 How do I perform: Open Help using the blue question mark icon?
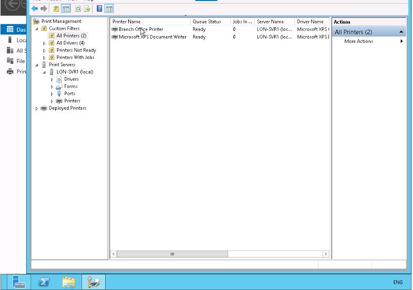pos(99,9)
